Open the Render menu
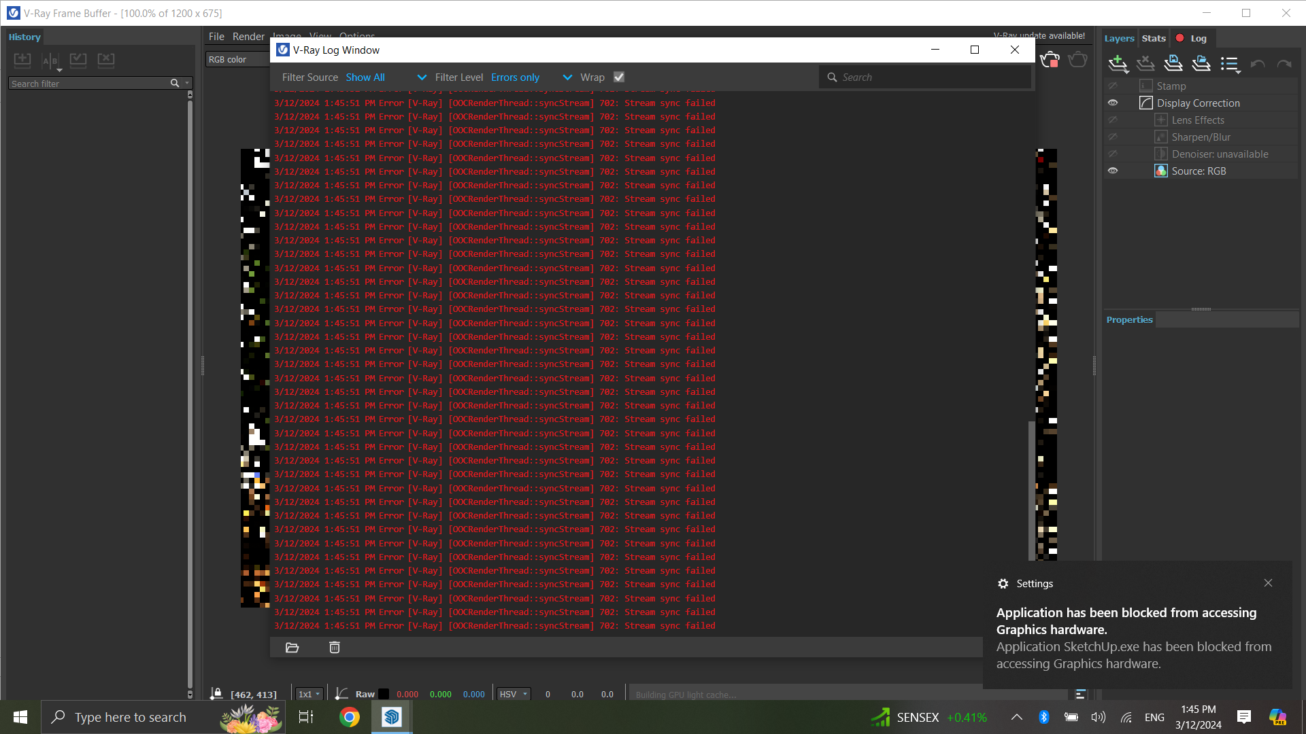1306x734 pixels. coord(248,37)
